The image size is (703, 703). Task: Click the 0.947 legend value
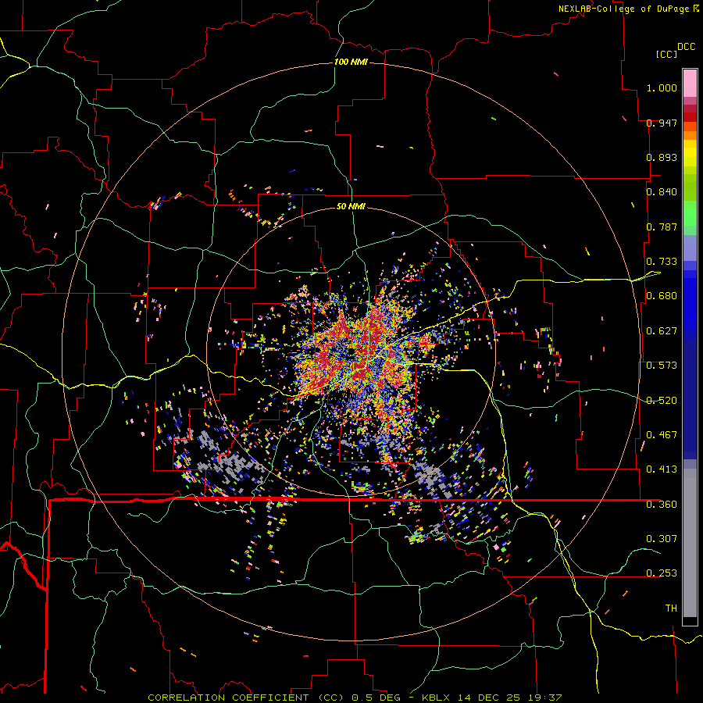point(662,123)
